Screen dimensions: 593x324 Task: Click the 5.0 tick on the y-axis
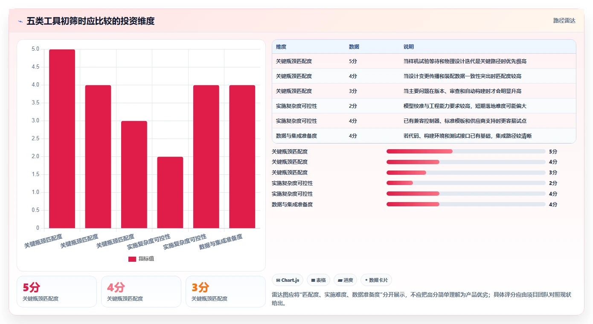[x=35, y=49]
